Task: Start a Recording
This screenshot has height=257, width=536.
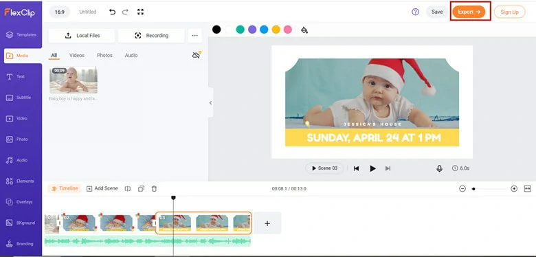Action: point(151,36)
